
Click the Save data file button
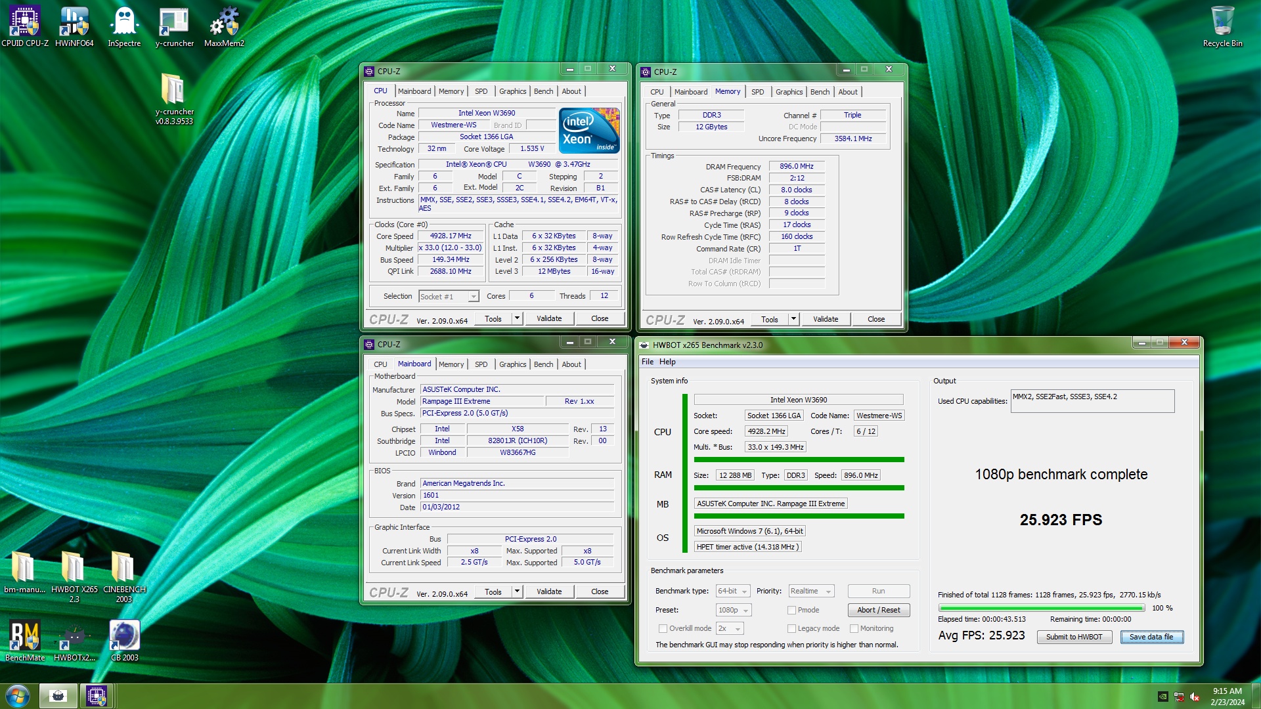pos(1151,637)
